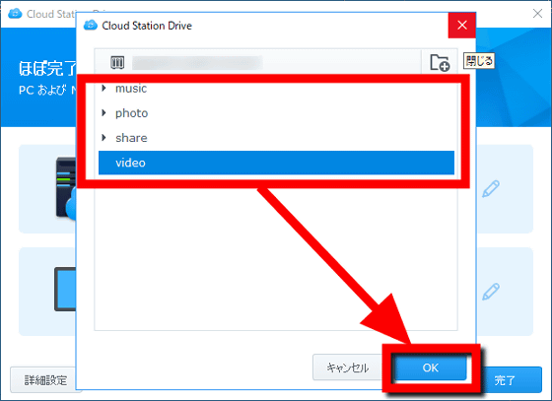The width and height of the screenshot is (552, 401).
Task: Click the NAS device image in background window
Action: point(66,188)
